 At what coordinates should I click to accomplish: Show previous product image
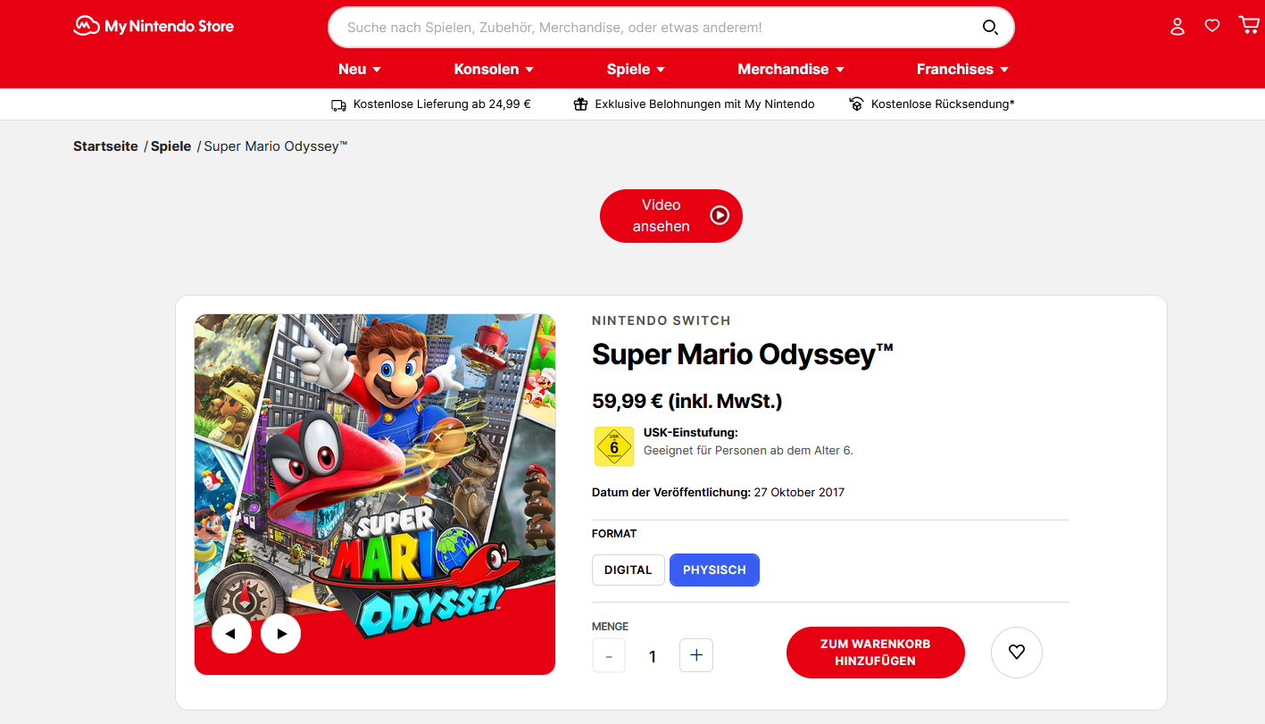[x=231, y=634]
